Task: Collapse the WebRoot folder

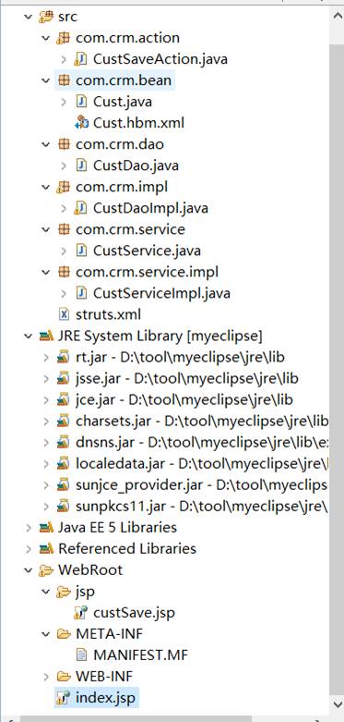Action: tap(29, 570)
